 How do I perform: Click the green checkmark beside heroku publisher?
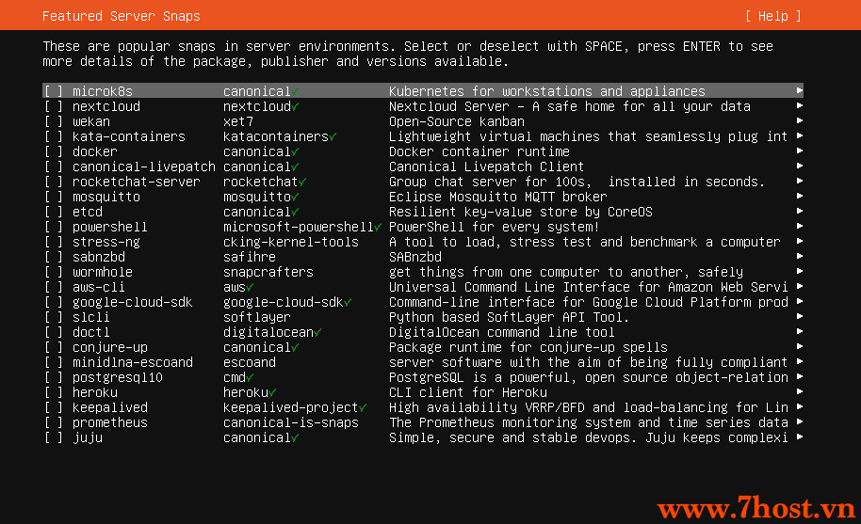tap(272, 393)
